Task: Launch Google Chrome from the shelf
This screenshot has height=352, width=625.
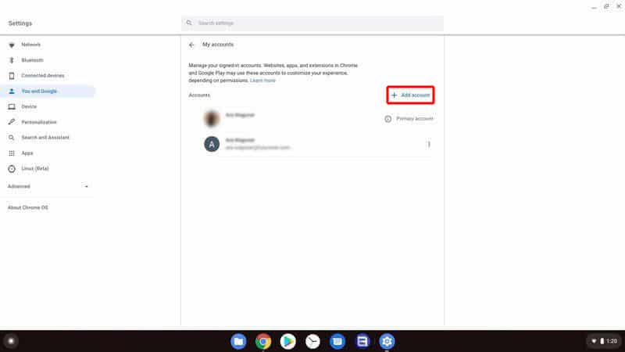Action: coord(263,341)
